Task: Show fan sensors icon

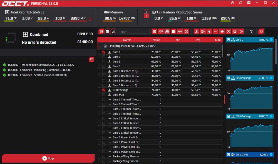Action: pos(222,31)
